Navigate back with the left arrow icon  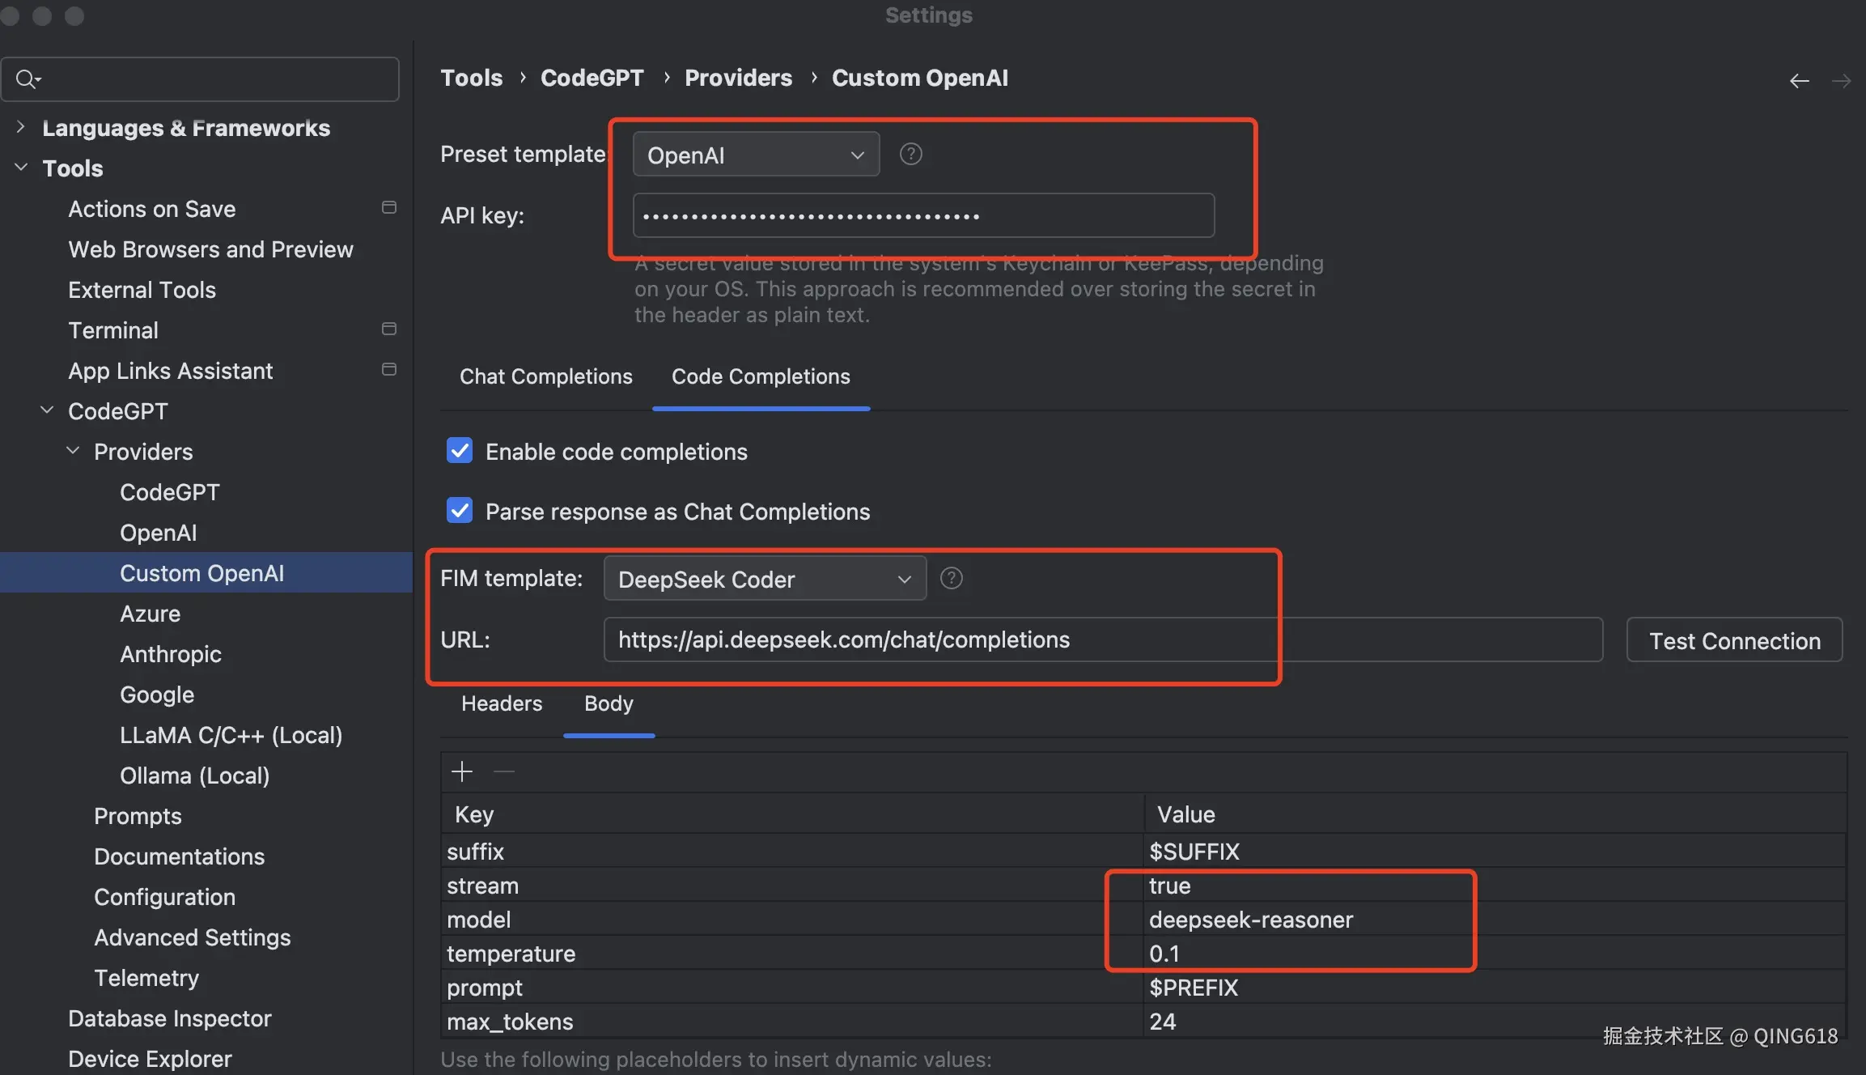click(x=1799, y=80)
